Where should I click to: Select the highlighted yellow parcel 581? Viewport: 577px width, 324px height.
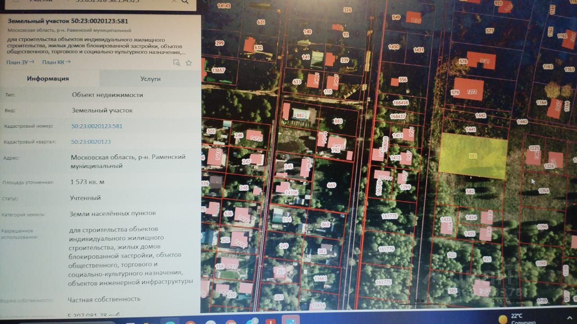[473, 156]
